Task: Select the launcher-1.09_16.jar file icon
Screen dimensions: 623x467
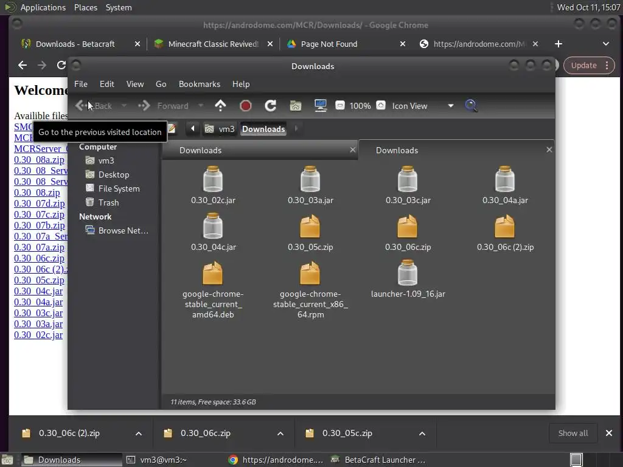Action: (408, 273)
